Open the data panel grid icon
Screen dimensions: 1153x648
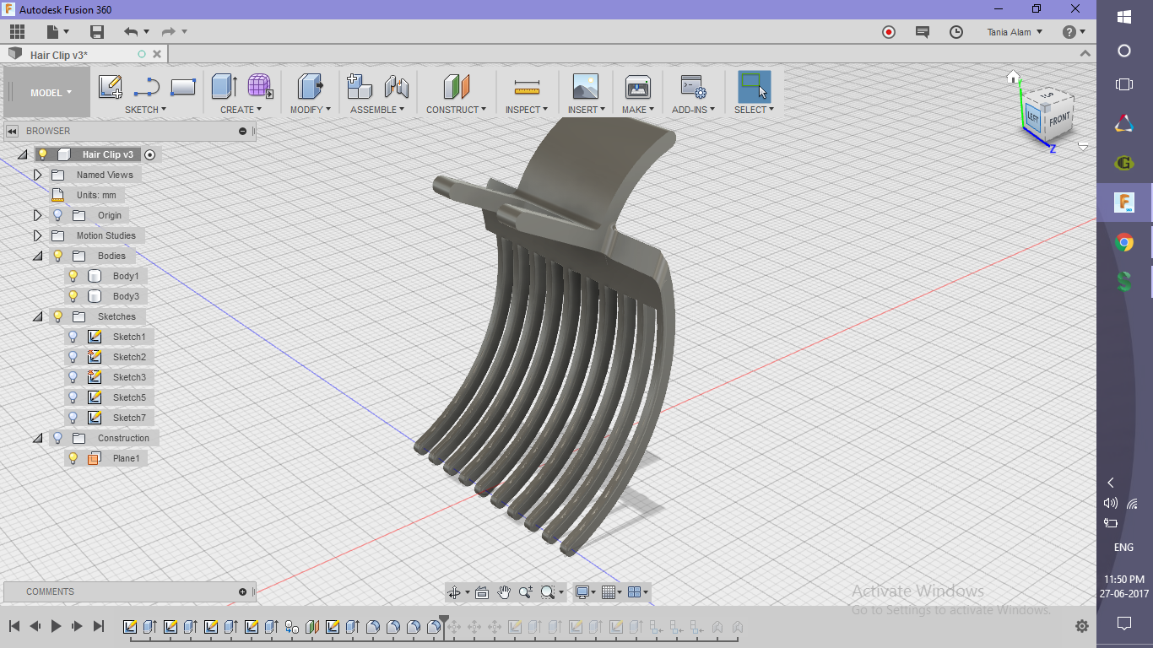17,32
